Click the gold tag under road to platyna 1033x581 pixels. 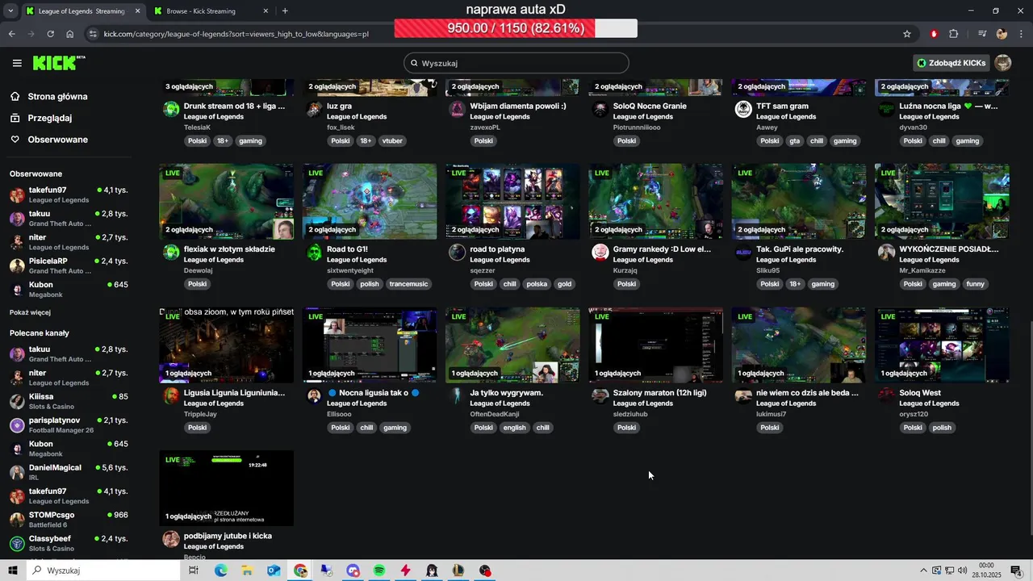(x=564, y=284)
